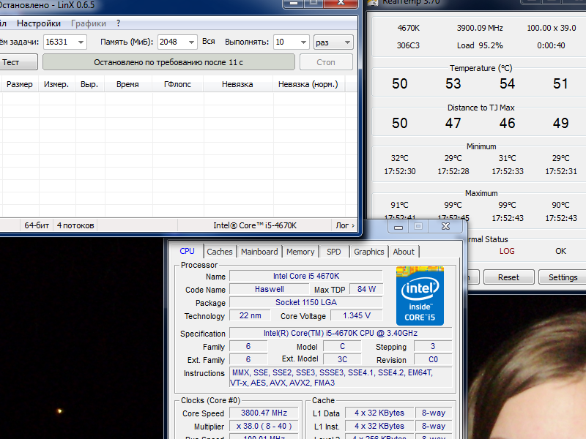Click the 100.00 x 39.0 multiplier reading
This screenshot has width=586, height=439.
(x=552, y=28)
